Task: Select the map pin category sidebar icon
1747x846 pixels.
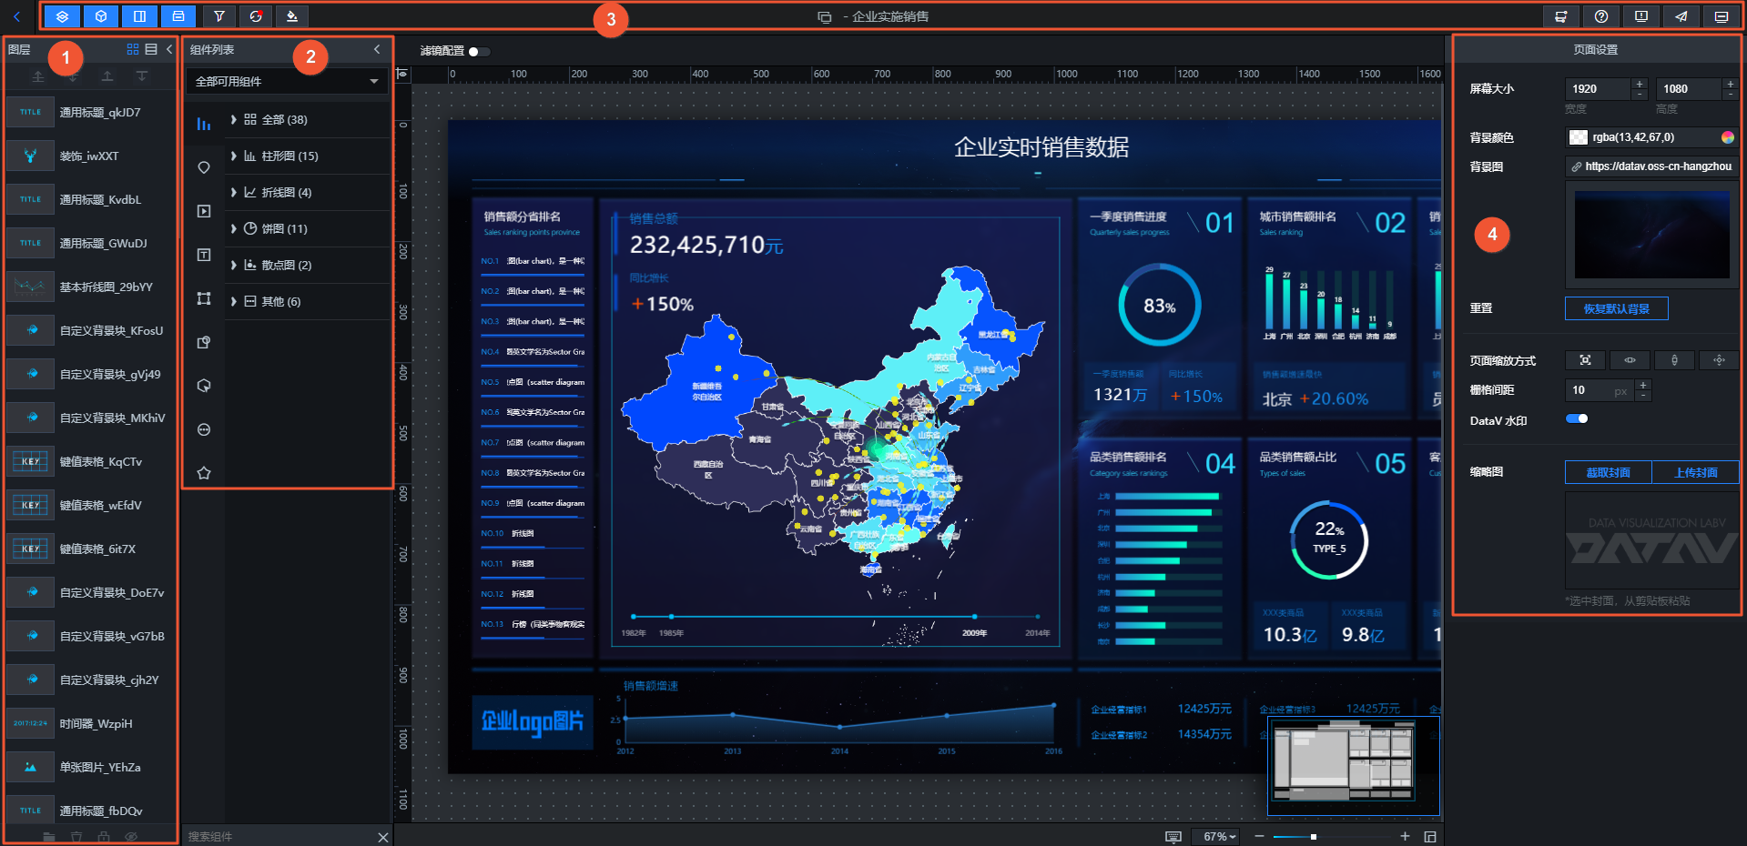Action: pos(204,167)
